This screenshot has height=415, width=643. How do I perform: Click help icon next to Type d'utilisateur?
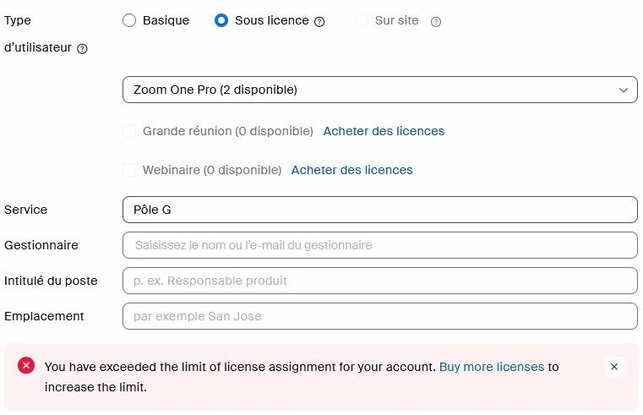click(x=82, y=49)
